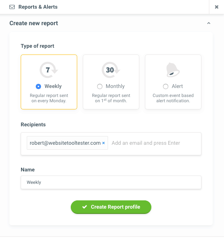Select the Weekly radio button

coord(38,86)
